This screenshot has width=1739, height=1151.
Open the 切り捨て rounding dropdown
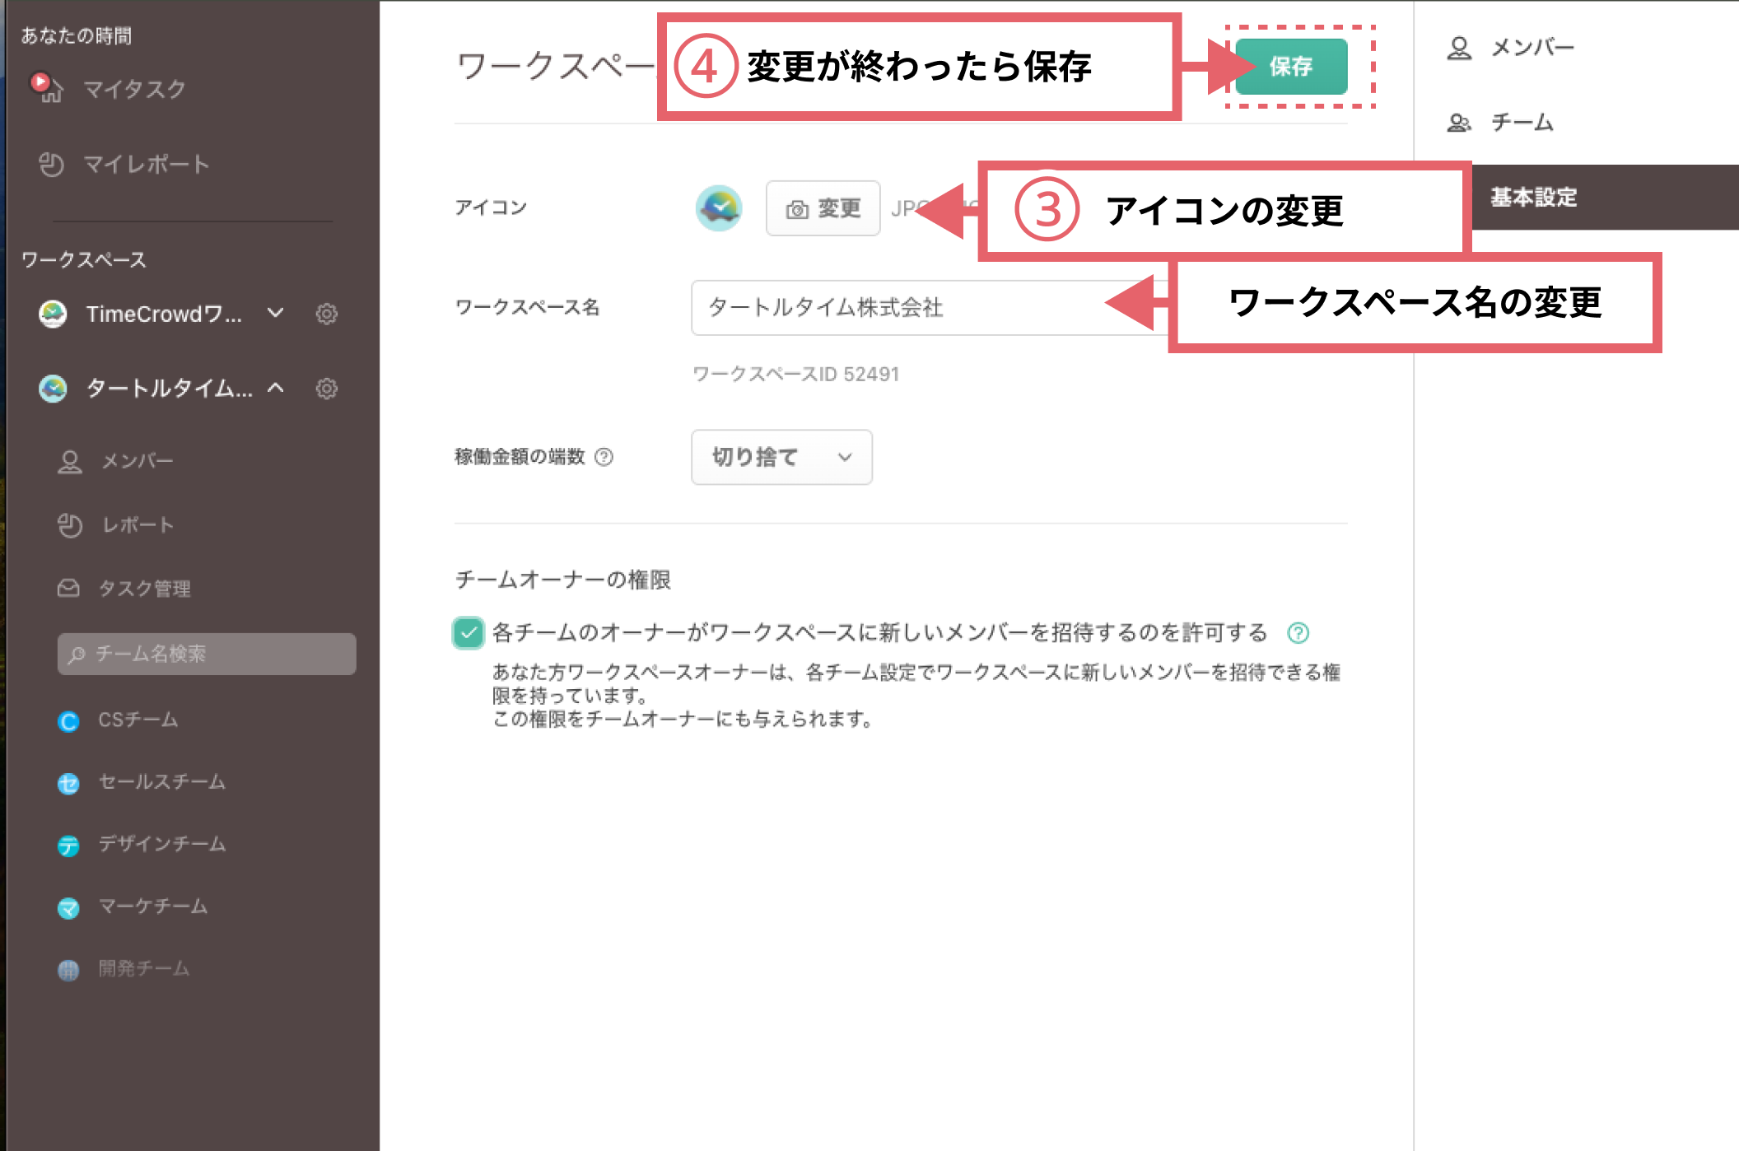781,457
